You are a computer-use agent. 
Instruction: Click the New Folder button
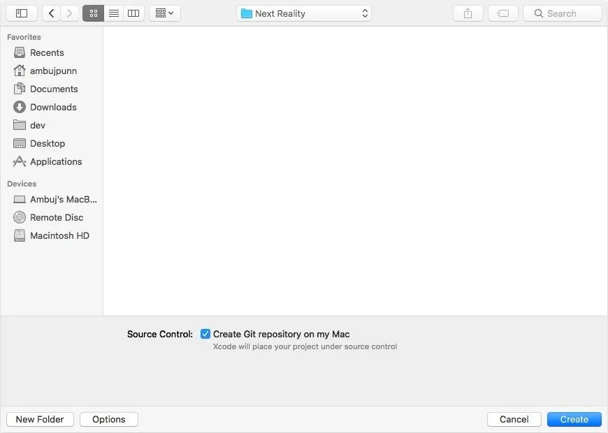point(40,419)
